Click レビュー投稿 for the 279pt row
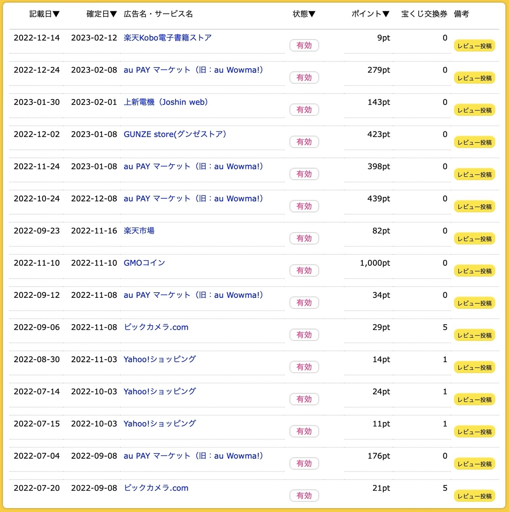 [474, 78]
